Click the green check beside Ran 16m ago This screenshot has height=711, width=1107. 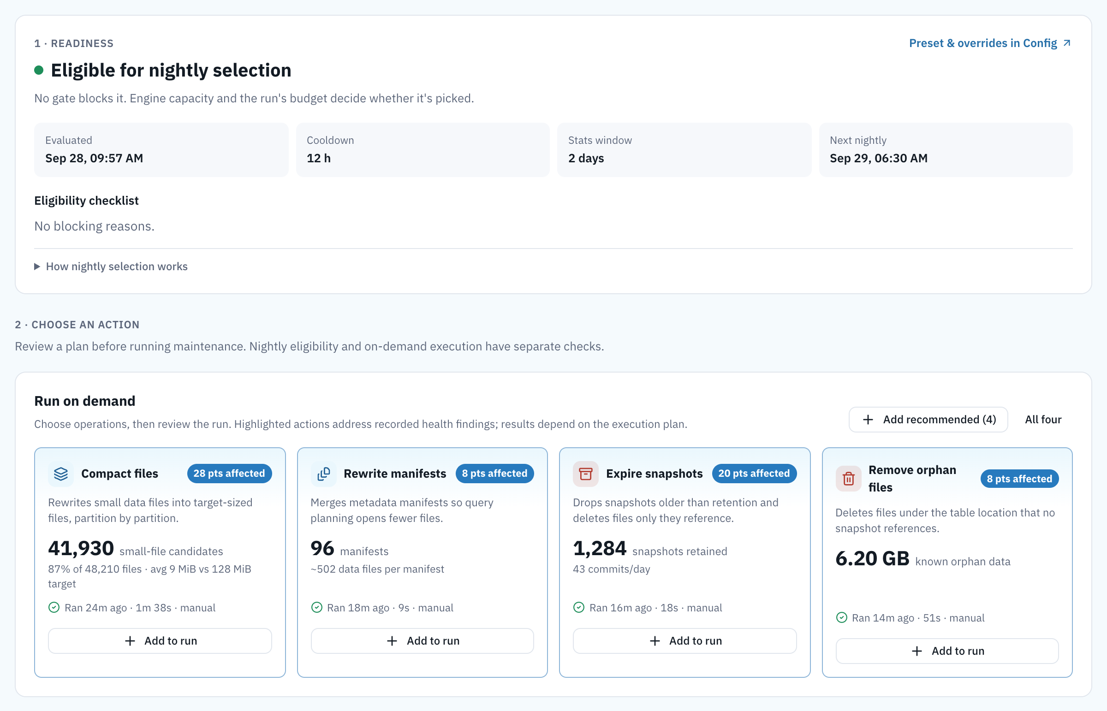click(579, 608)
